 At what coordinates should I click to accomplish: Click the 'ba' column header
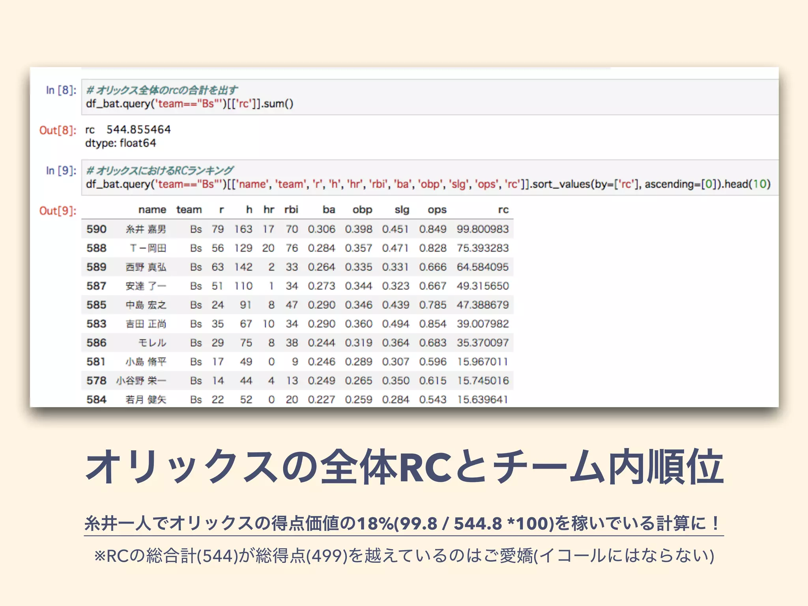point(329,209)
